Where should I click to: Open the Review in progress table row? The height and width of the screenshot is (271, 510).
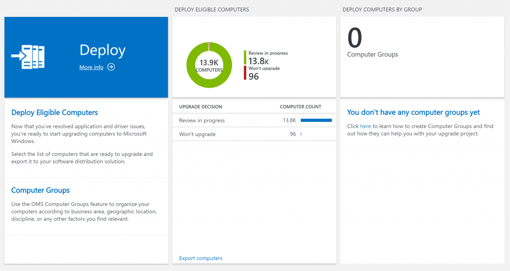pyautogui.click(x=202, y=120)
